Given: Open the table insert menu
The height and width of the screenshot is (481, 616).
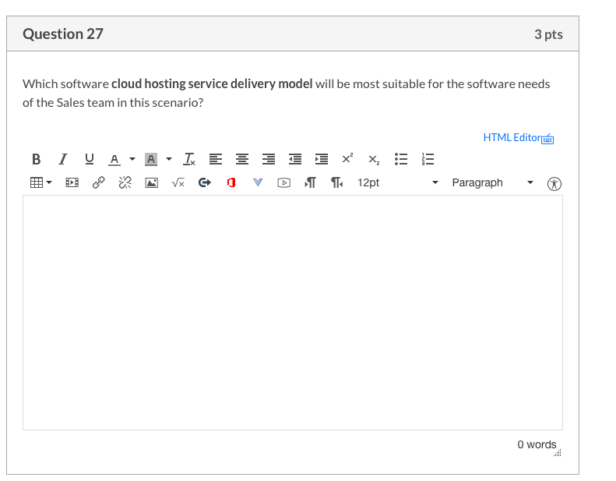Looking at the screenshot, I should click(x=40, y=182).
